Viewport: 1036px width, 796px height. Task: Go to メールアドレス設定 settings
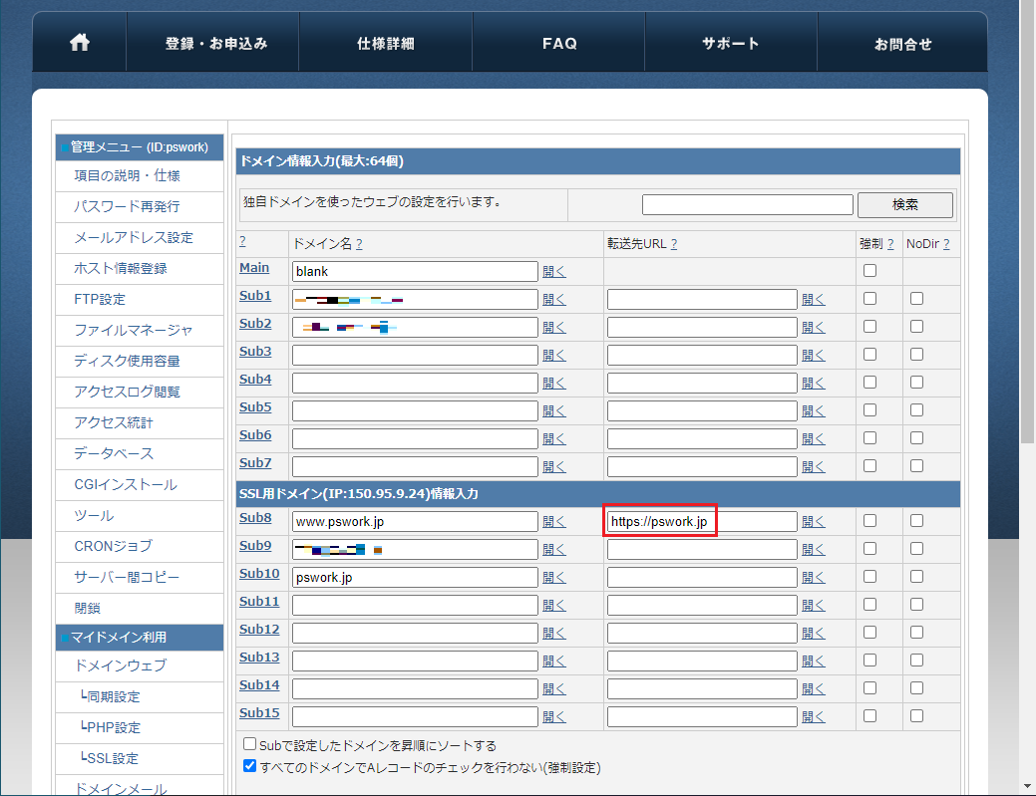pyautogui.click(x=132, y=237)
